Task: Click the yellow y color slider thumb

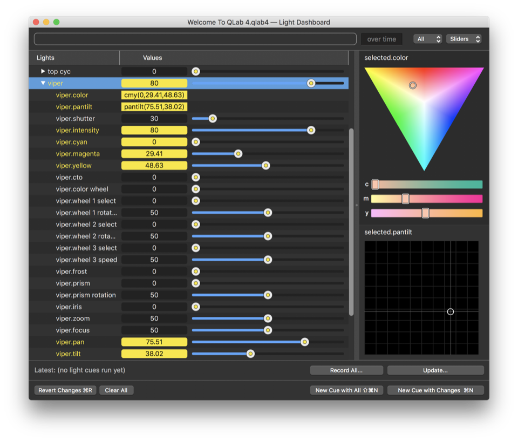Action: click(x=425, y=213)
